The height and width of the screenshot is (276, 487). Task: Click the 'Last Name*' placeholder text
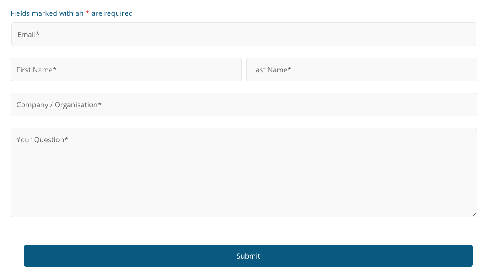pyautogui.click(x=271, y=70)
